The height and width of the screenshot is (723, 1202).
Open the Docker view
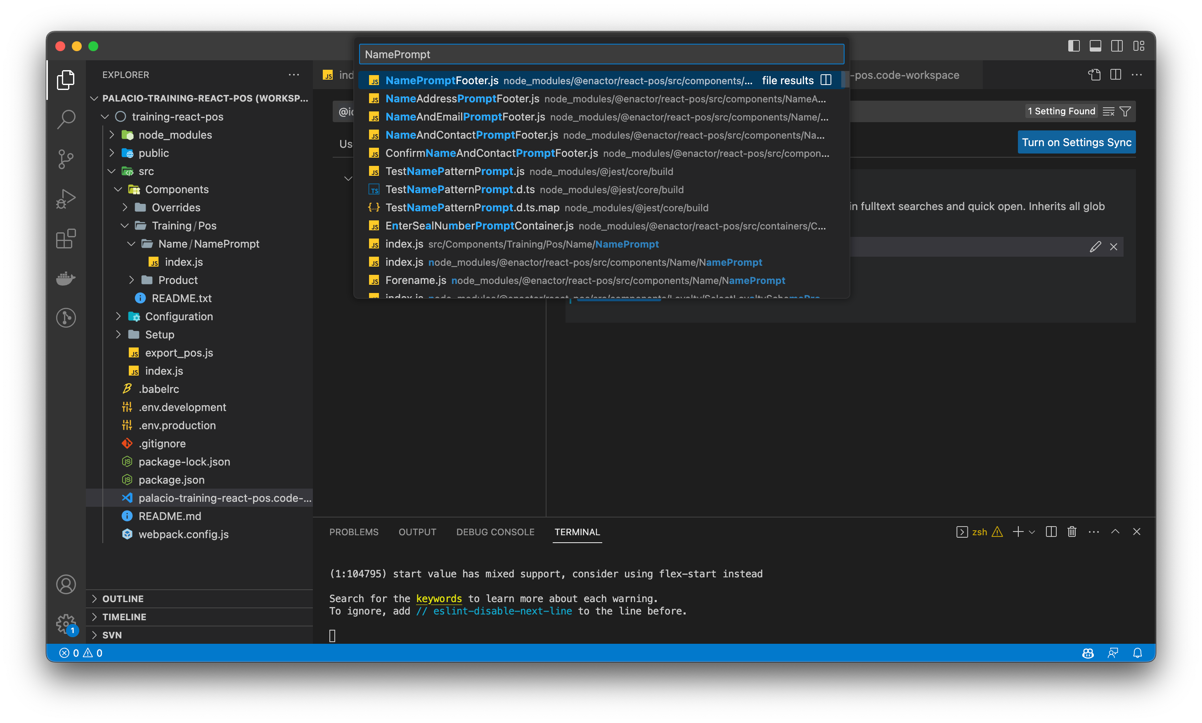coord(66,278)
